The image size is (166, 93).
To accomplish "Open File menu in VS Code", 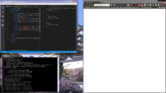I will [x=2, y=4].
